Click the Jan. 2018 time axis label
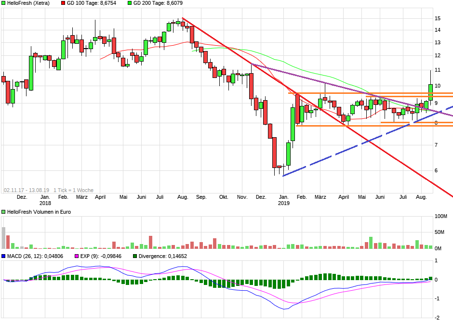Image resolution: width=453 pixels, height=322 pixels. click(x=45, y=200)
